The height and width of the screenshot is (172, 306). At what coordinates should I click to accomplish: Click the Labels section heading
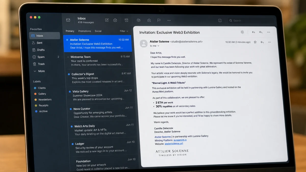point(37,82)
